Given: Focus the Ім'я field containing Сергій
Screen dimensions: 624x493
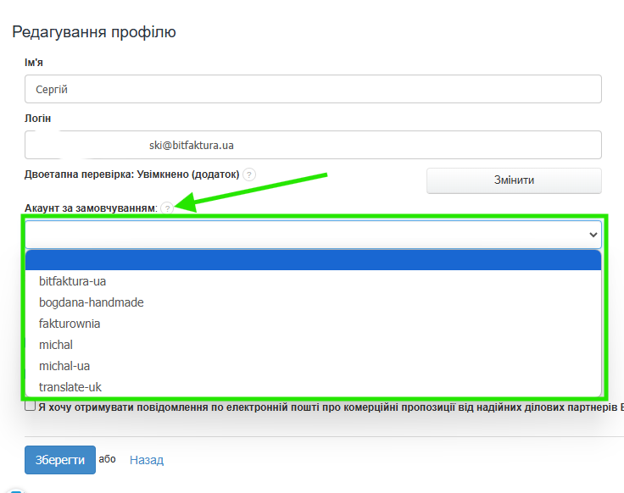Looking at the screenshot, I should [313, 89].
